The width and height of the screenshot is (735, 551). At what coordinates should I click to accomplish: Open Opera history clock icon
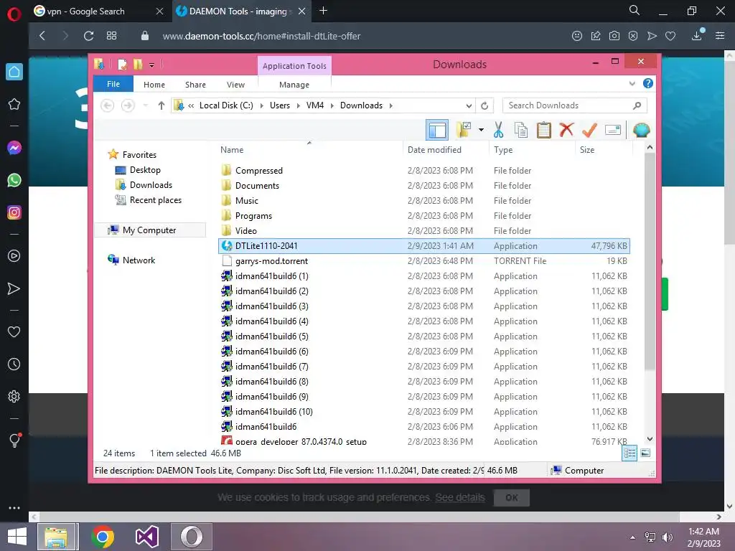tap(14, 364)
